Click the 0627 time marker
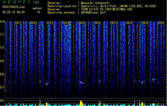This screenshot has height=106, width=167. pos(113,23)
